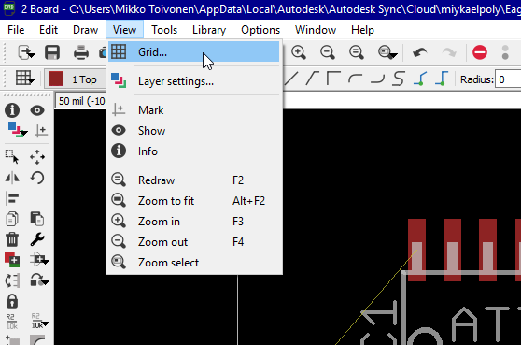This screenshot has height=345, width=521.
Task: Select the second blue miter style icon
Action: point(442,79)
